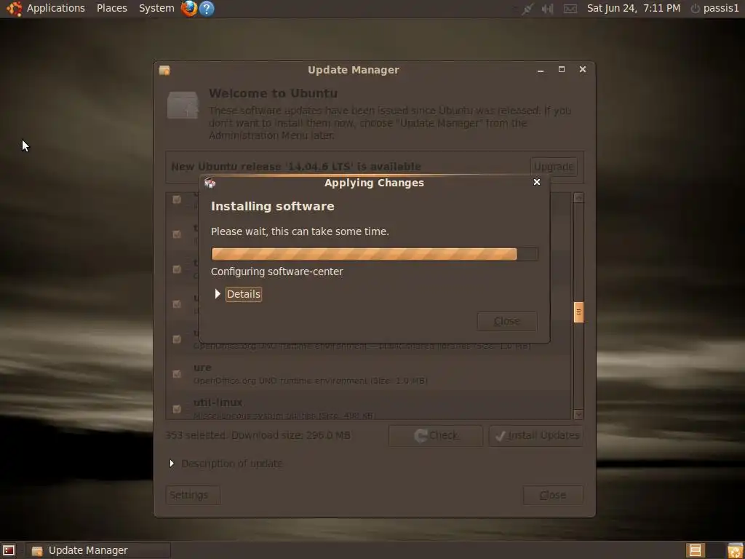Open the Trash icon in the bottom panel
745x559 pixels.
[x=735, y=550]
